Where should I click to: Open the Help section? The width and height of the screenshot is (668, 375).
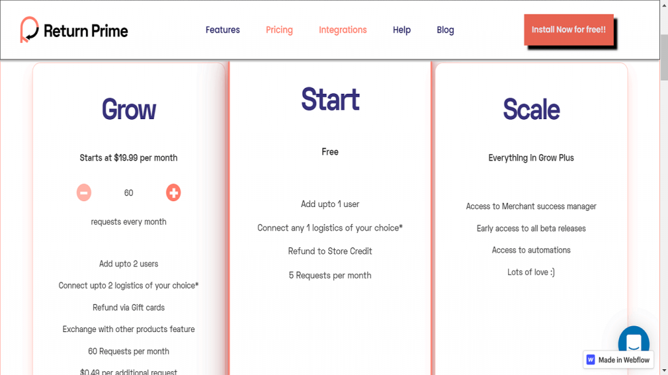401,29
